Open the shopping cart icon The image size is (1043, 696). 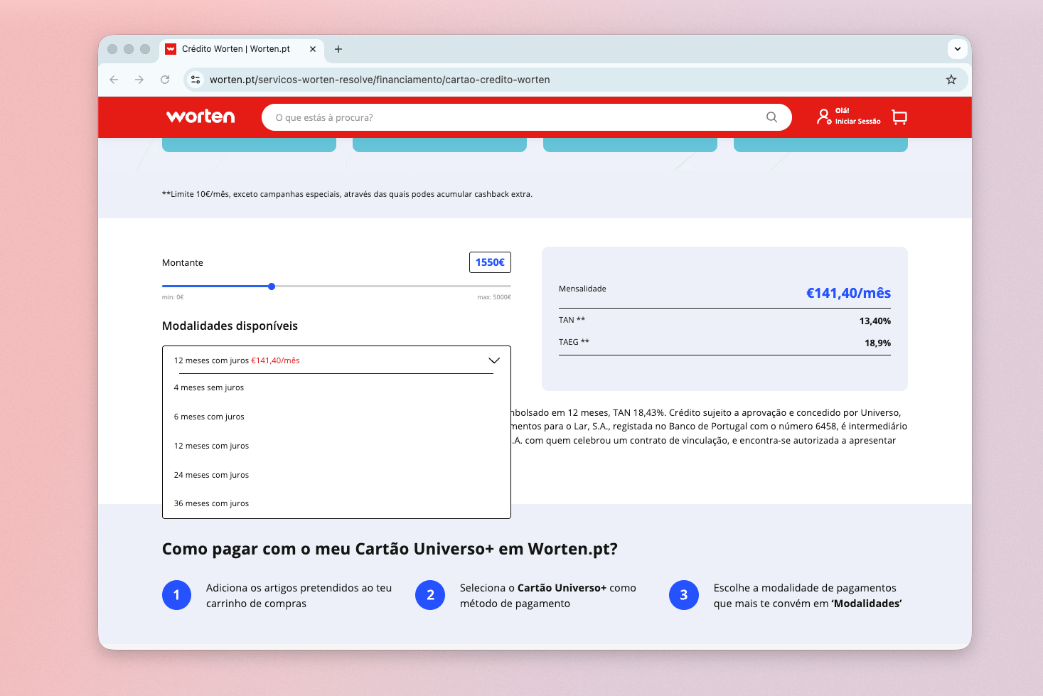(899, 117)
